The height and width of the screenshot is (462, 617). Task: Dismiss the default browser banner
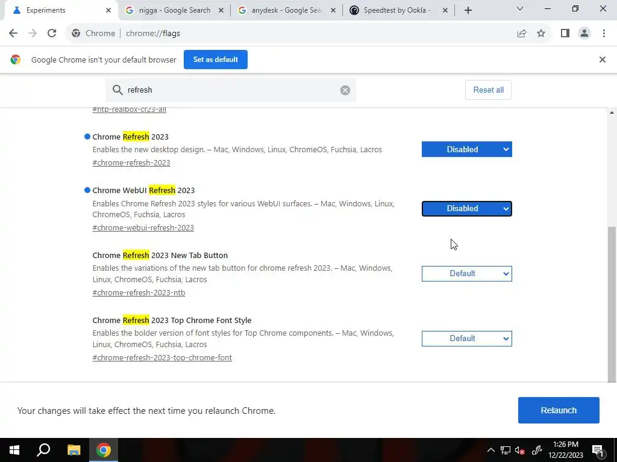click(x=602, y=60)
